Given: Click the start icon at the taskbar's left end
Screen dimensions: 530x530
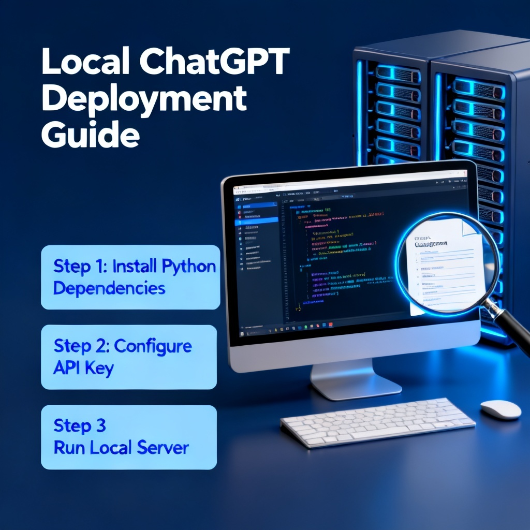Looking at the screenshot, I should (241, 334).
